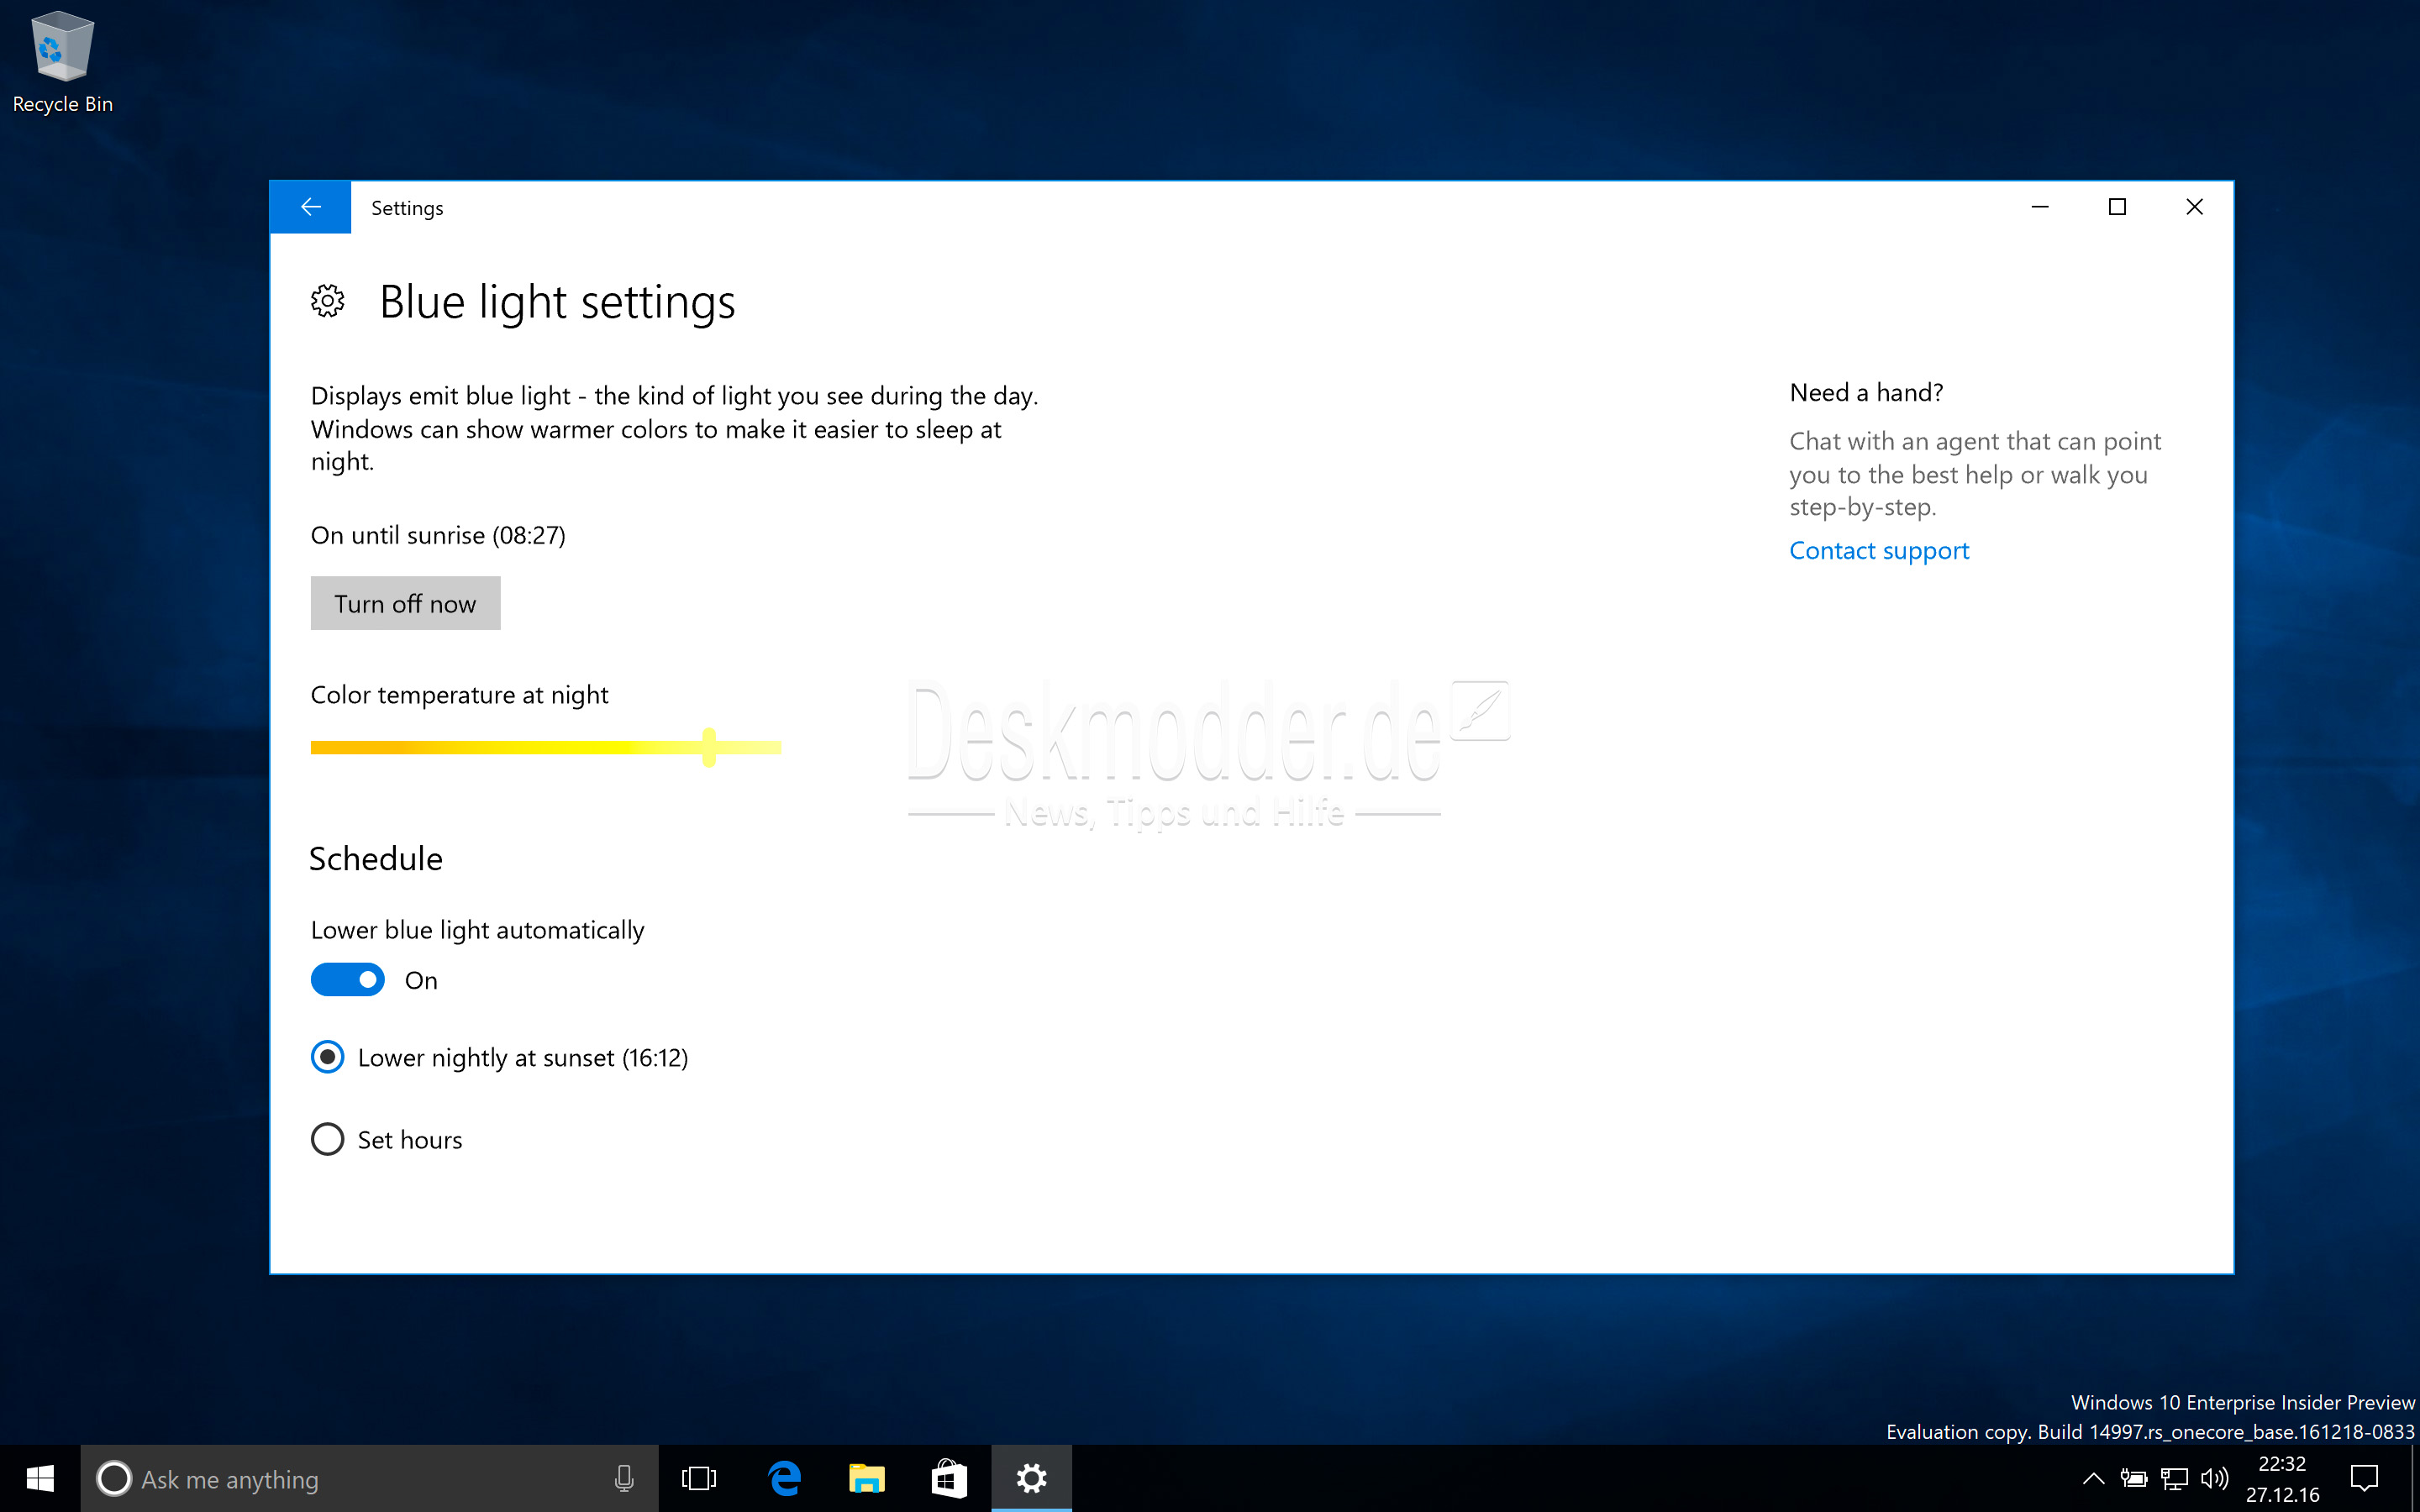The width and height of the screenshot is (2420, 1512).
Task: Open File Explorer from the taskbar
Action: pos(866,1478)
